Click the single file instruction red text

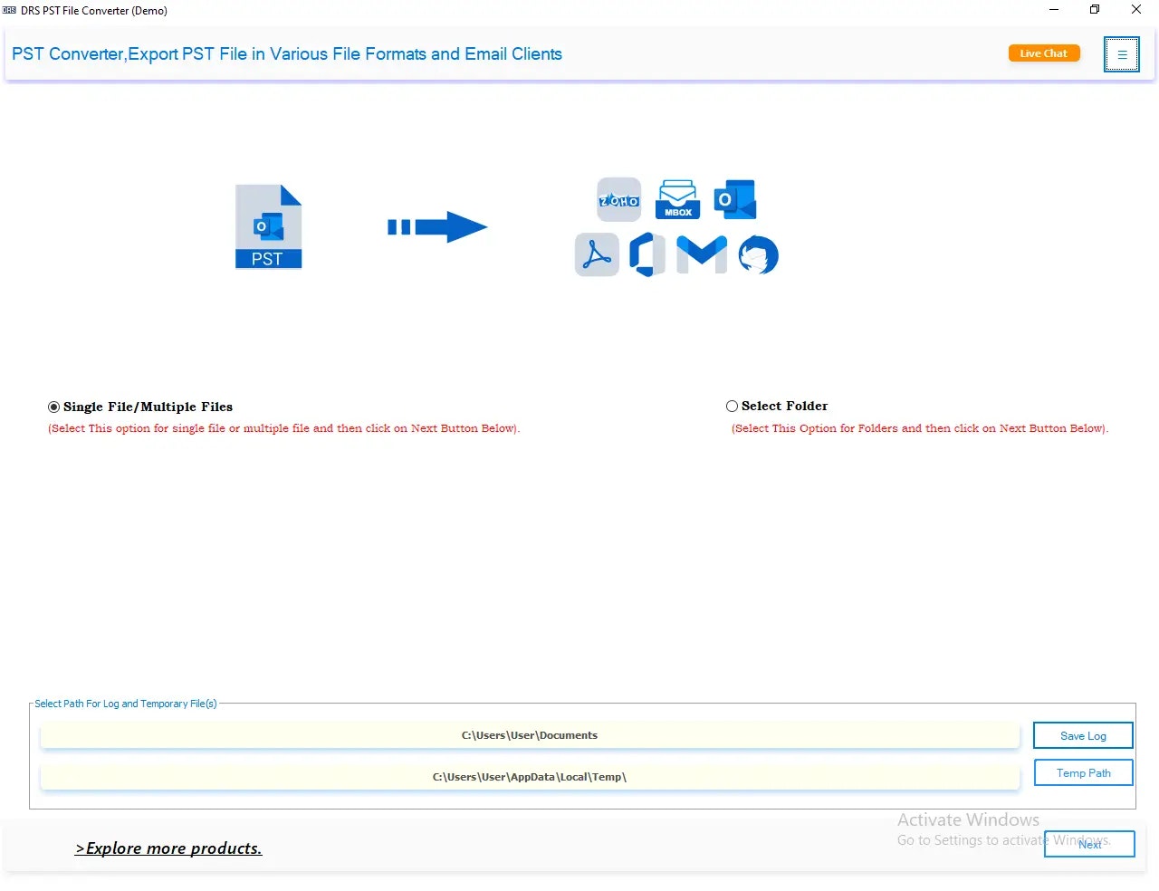click(x=283, y=428)
